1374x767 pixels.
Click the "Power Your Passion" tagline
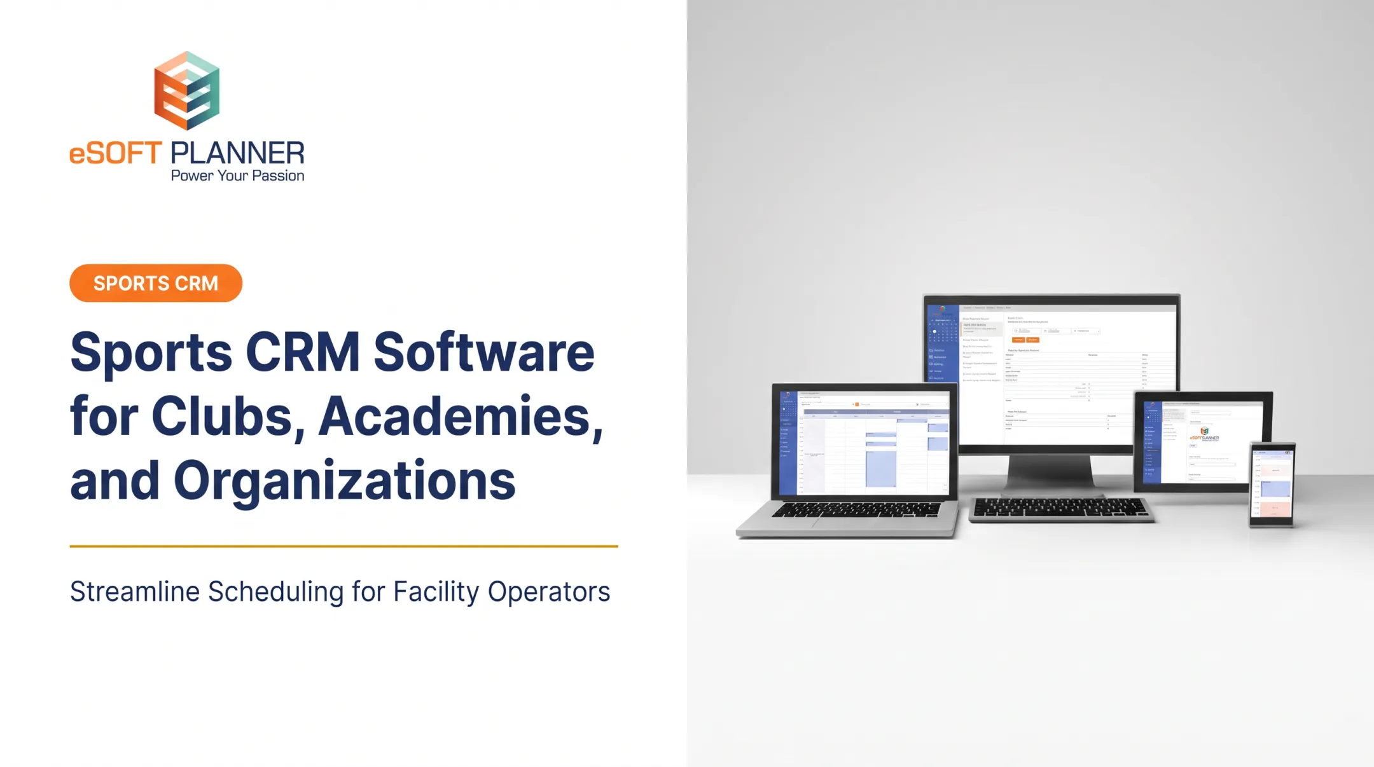tap(237, 176)
